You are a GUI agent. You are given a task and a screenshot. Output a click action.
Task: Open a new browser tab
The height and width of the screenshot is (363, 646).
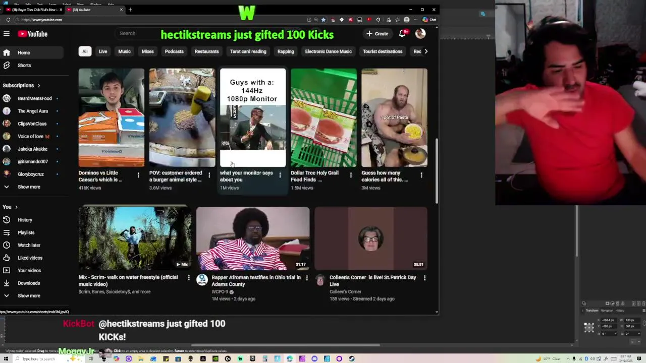130,10
